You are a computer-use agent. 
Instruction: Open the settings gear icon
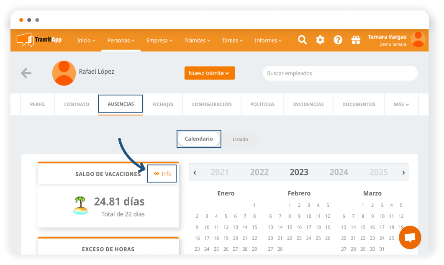coord(320,40)
